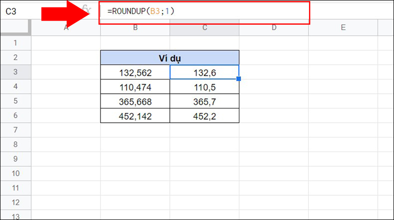This screenshot has height=220, width=394.
Task: Click the formula bar with =ROUNDUP(B3;1)
Action: [x=204, y=11]
